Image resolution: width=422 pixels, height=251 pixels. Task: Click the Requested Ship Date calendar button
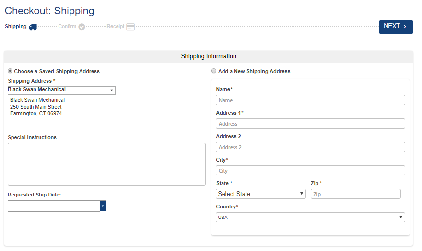click(103, 206)
